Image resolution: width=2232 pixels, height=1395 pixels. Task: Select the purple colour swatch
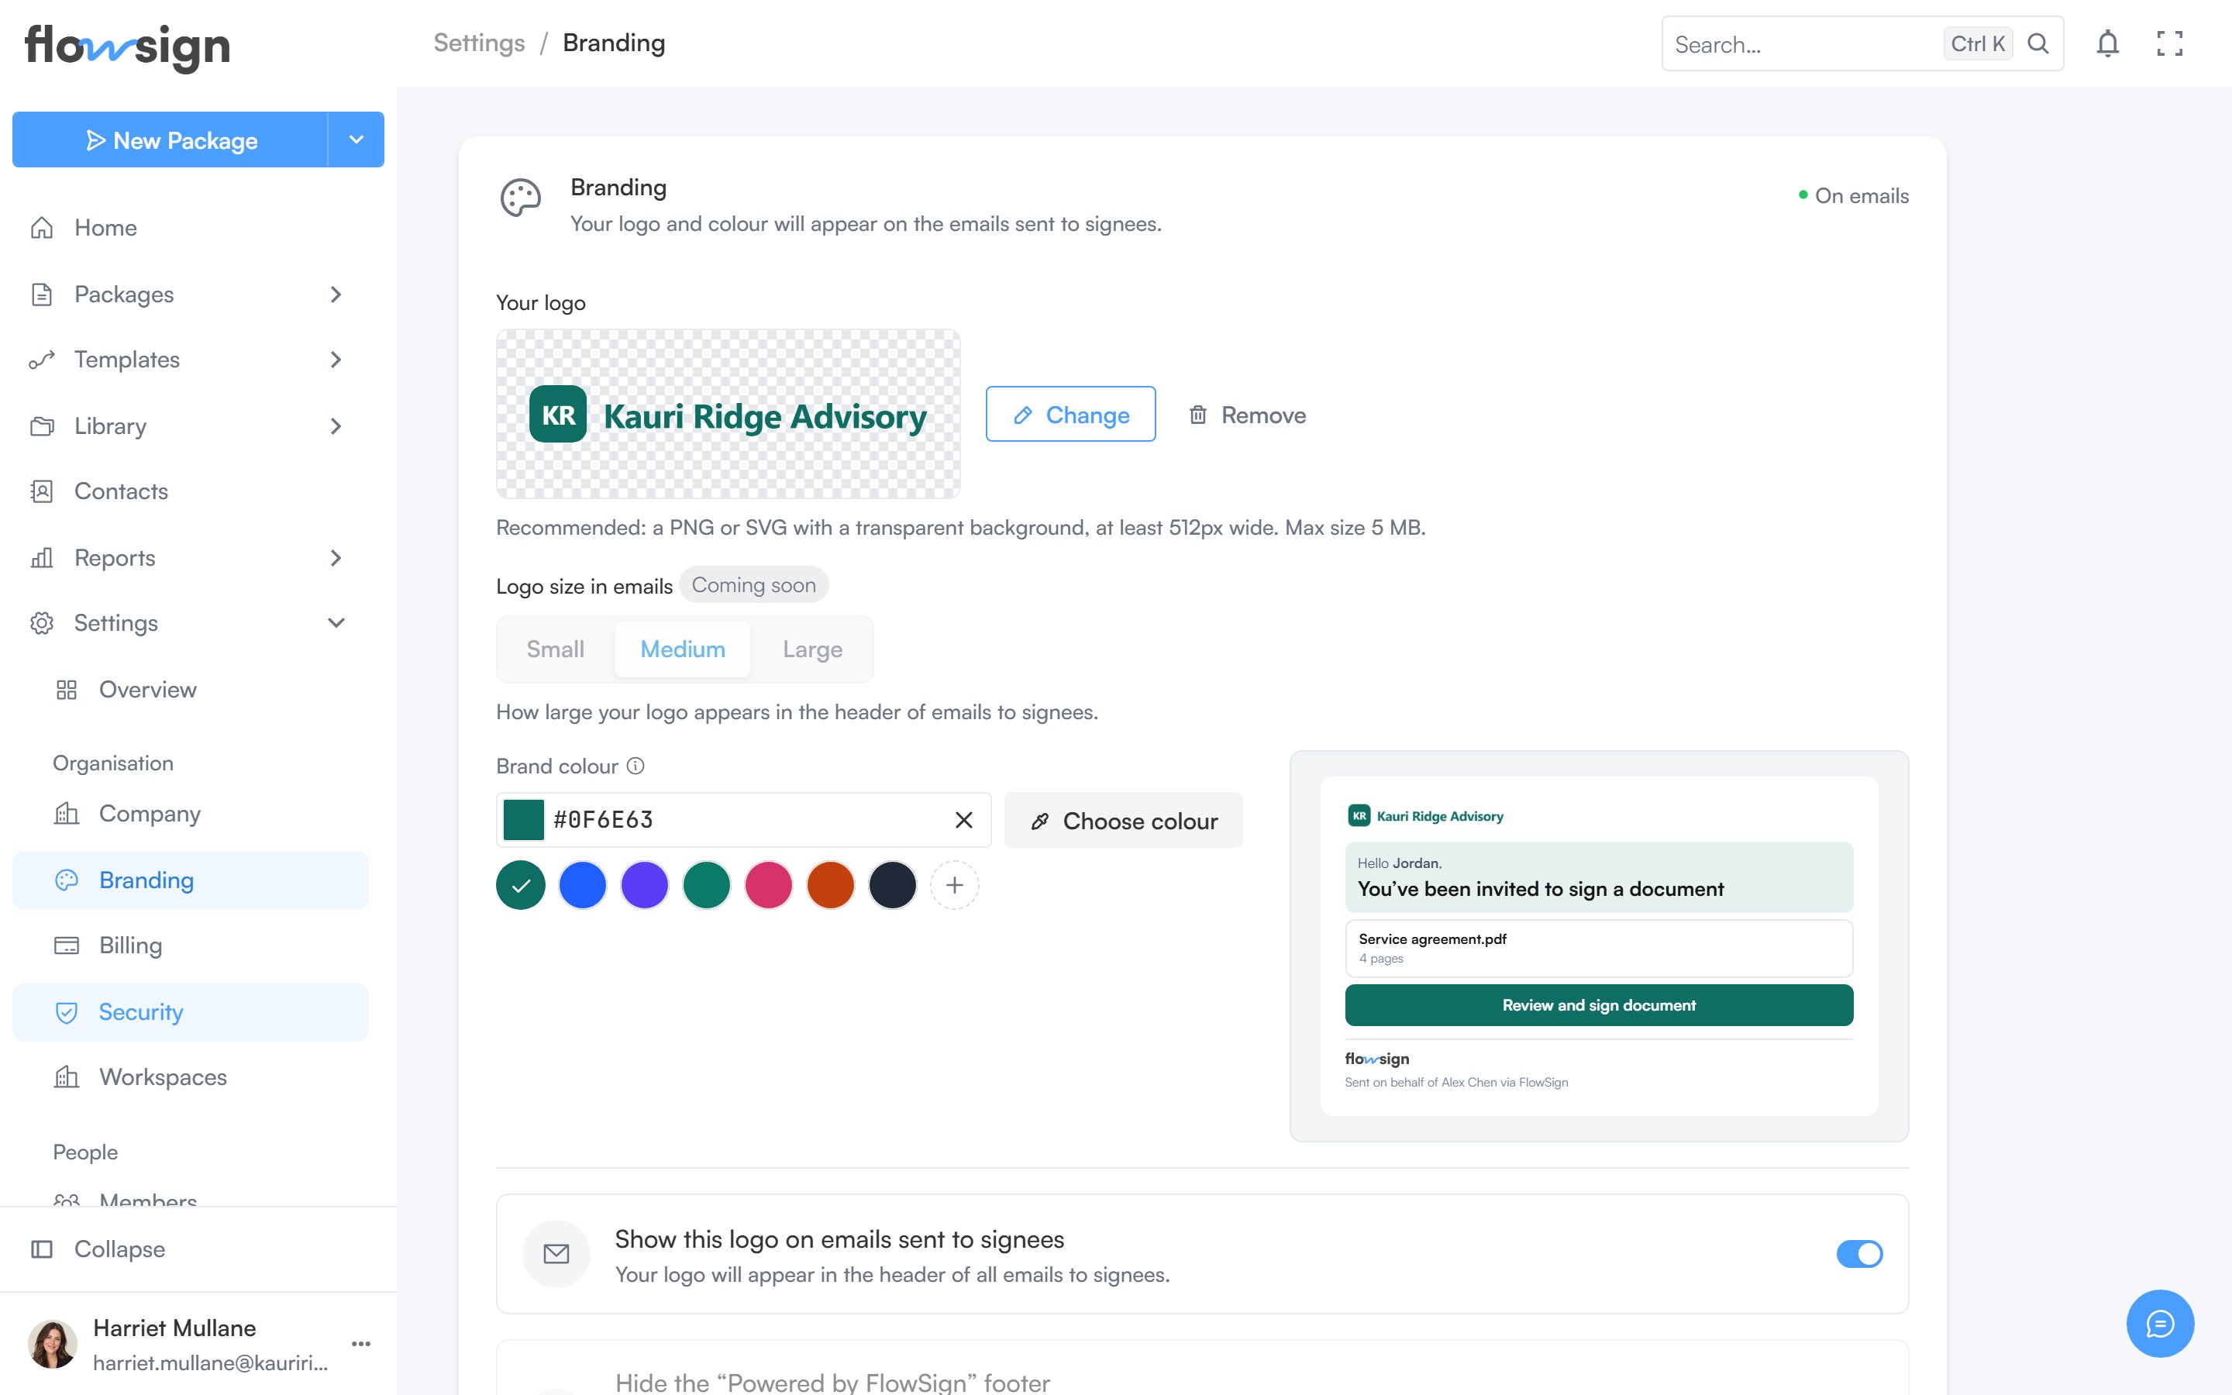645,885
